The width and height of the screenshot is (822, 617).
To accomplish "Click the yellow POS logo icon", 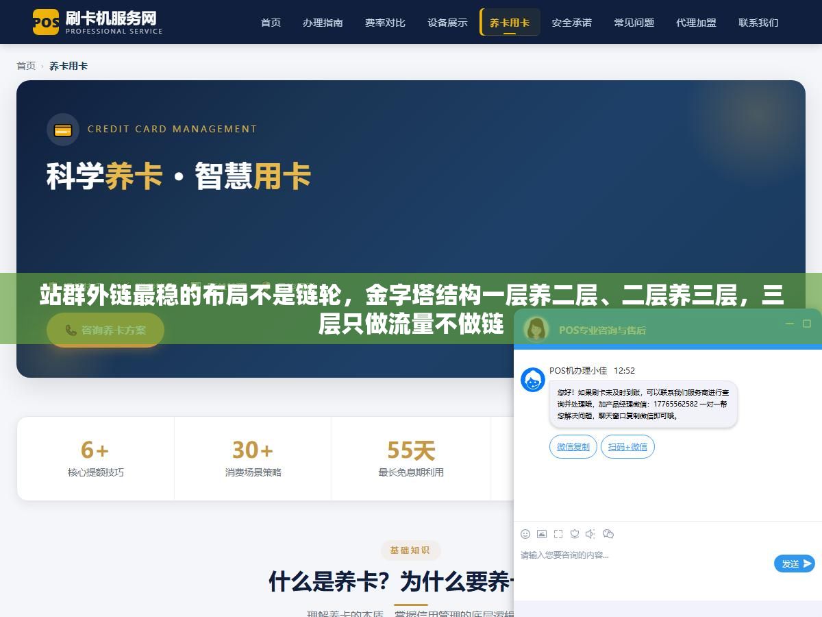I will (x=46, y=22).
